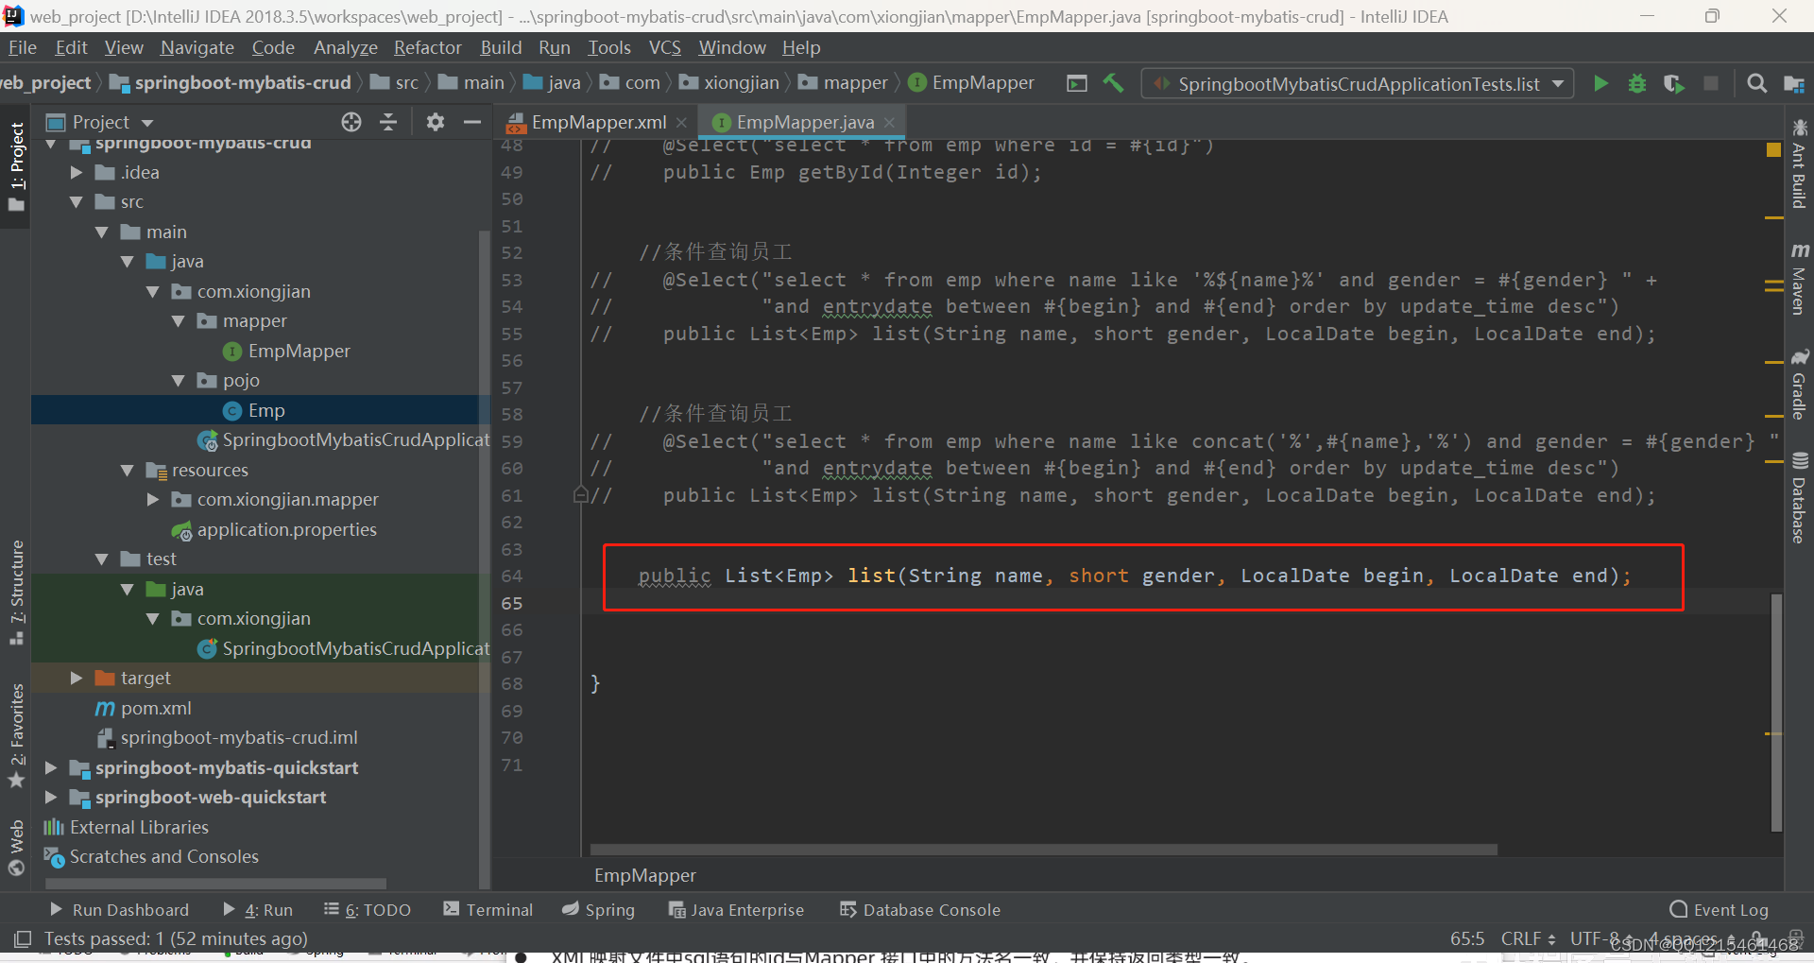This screenshot has height=963, width=1814.
Task: Click fold marker at line 61
Action: pos(581,494)
